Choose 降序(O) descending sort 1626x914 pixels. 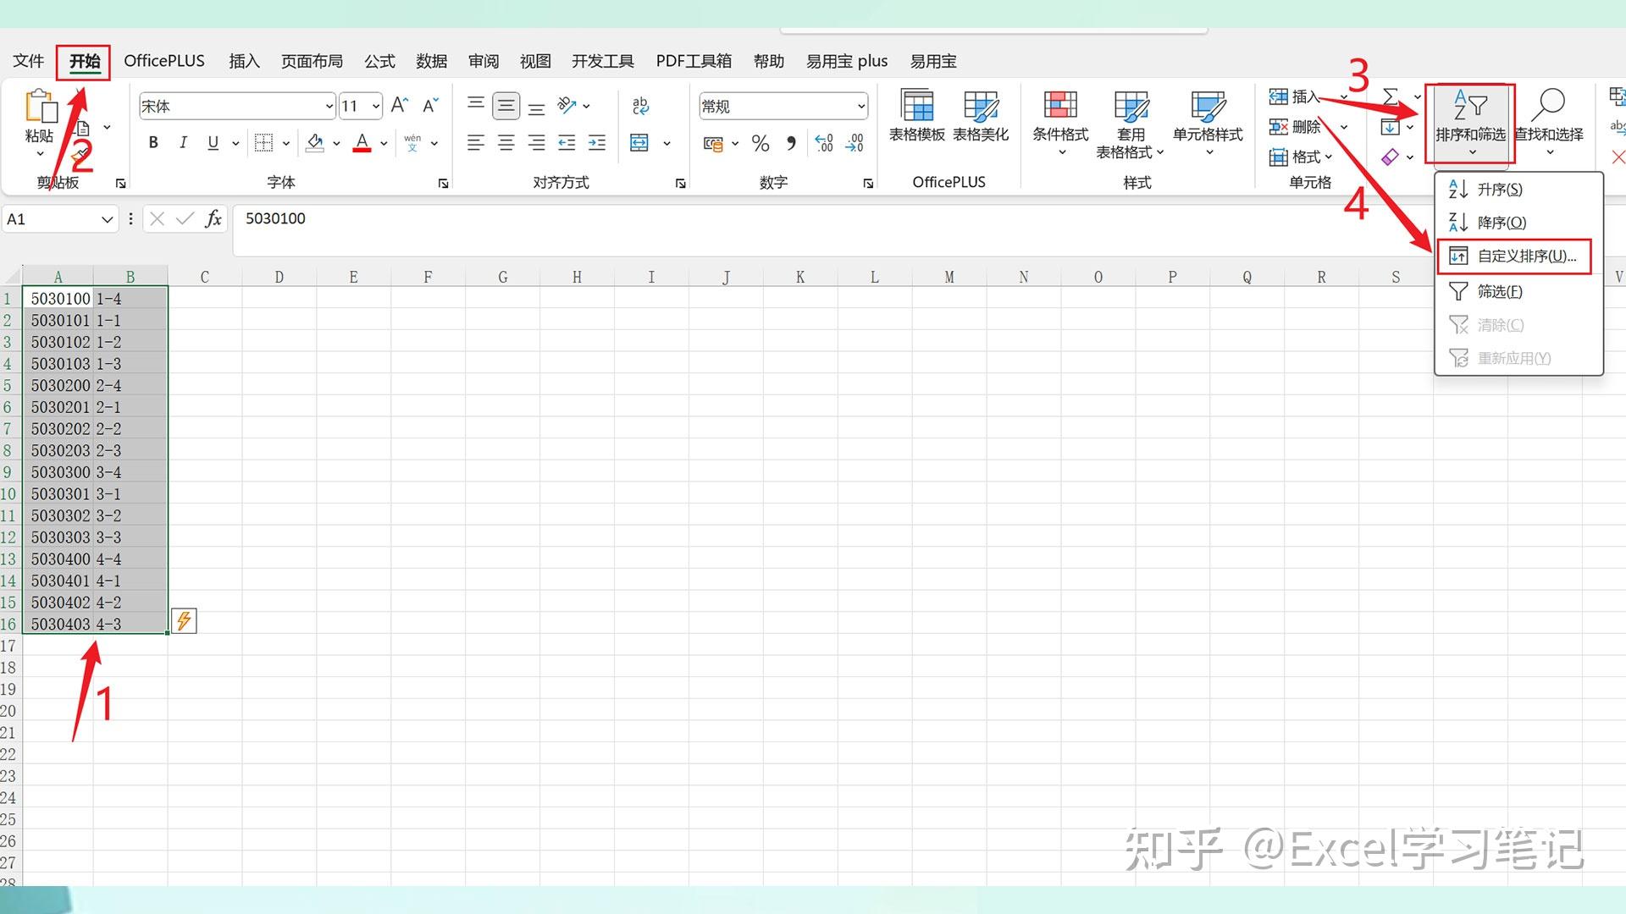(x=1518, y=223)
